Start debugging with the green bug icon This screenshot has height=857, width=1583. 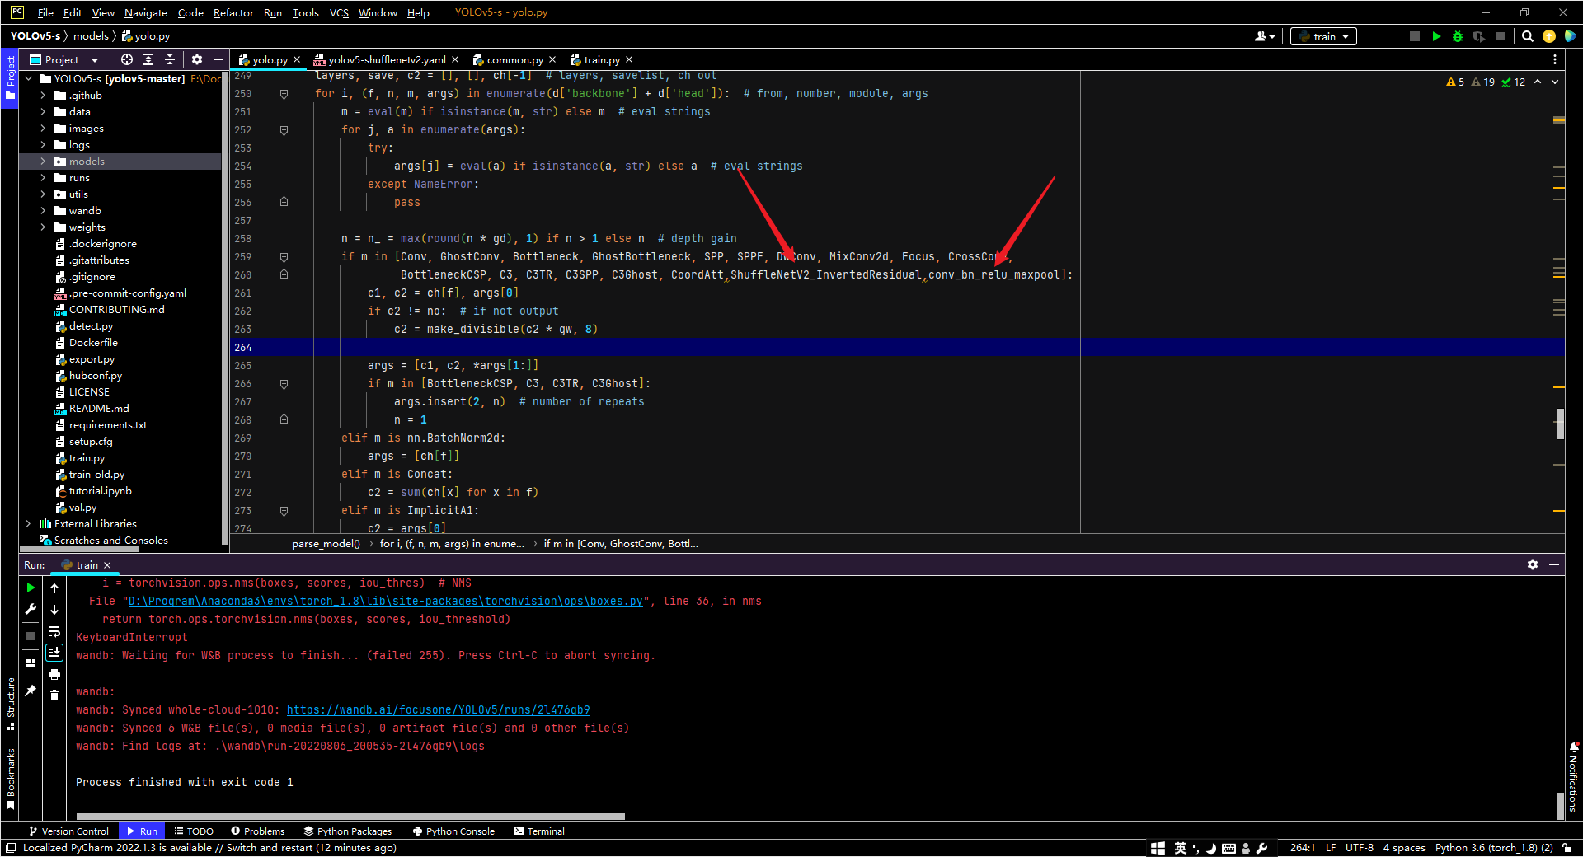coord(1458,36)
